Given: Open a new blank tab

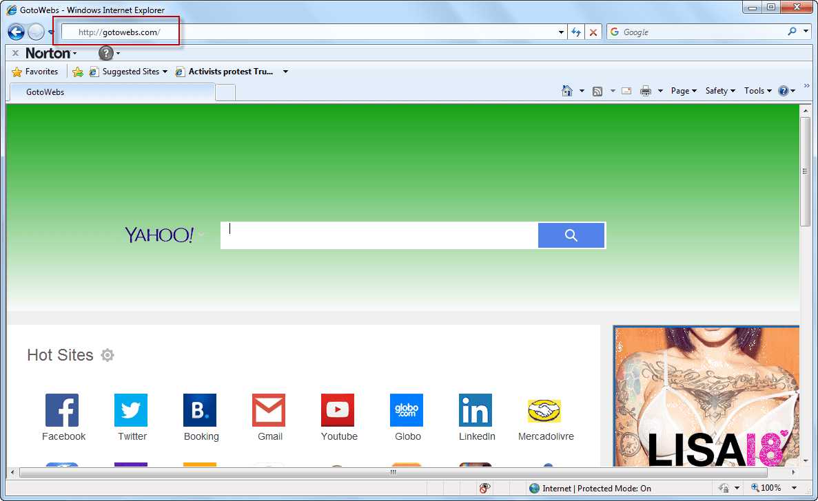Looking at the screenshot, I should [x=225, y=93].
